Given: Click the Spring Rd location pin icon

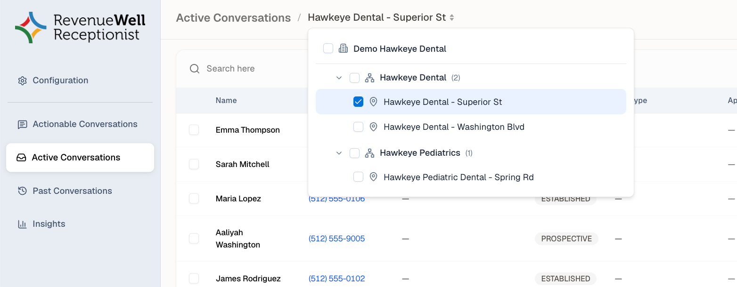Looking at the screenshot, I should pyautogui.click(x=373, y=177).
